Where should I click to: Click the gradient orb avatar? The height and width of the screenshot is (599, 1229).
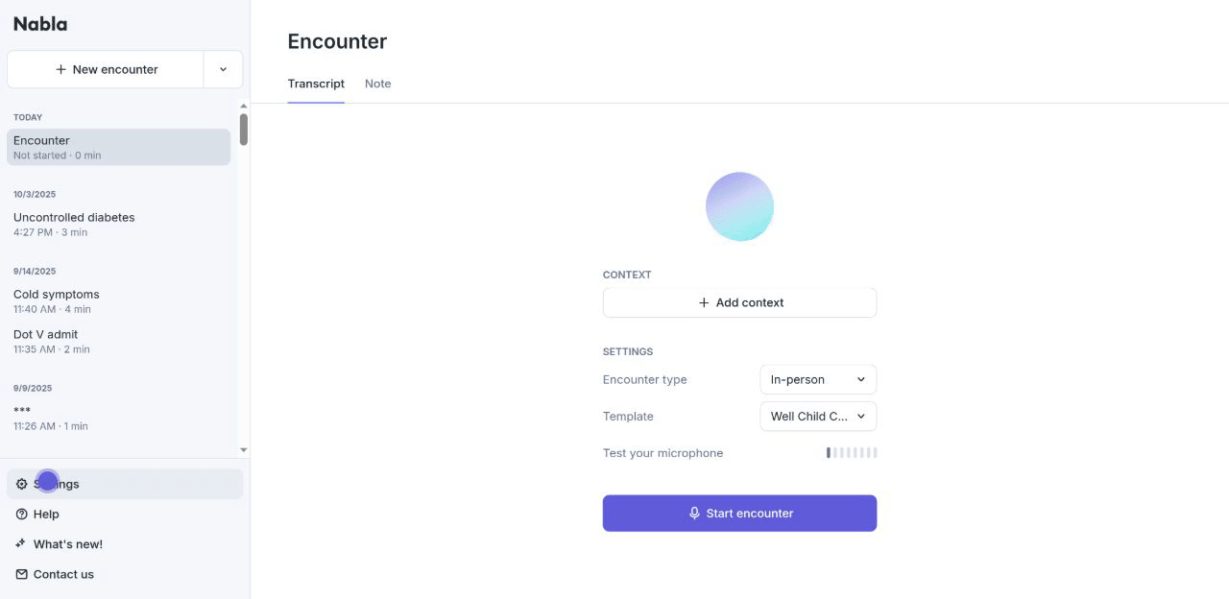click(739, 206)
